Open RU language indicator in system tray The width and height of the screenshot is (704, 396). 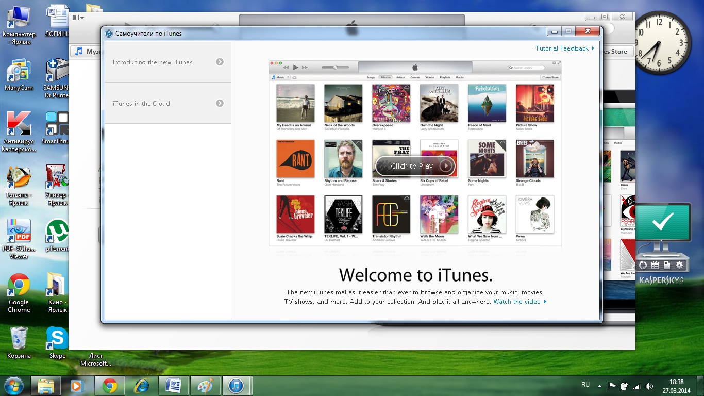585,385
